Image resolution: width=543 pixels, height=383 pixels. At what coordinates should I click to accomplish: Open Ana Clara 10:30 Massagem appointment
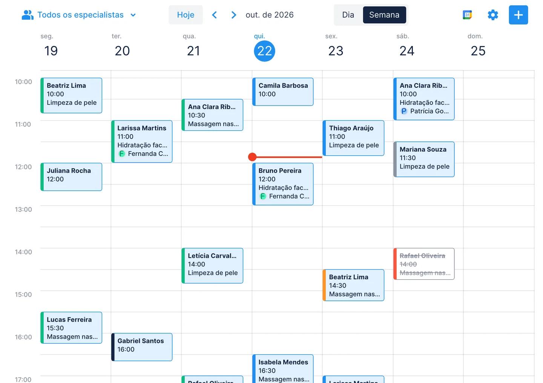tap(212, 115)
